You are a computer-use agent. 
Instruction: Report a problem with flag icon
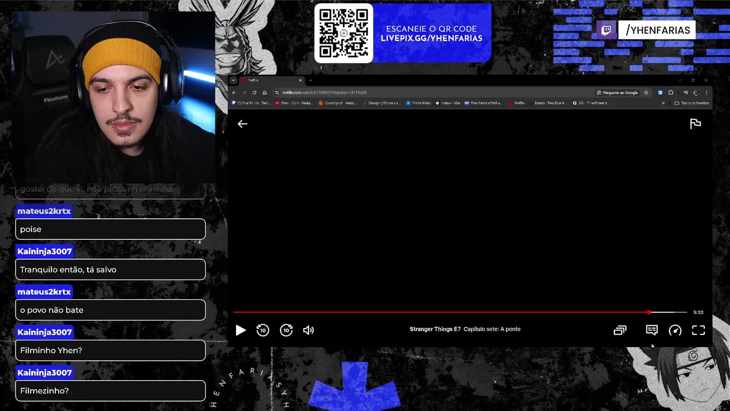click(x=695, y=124)
